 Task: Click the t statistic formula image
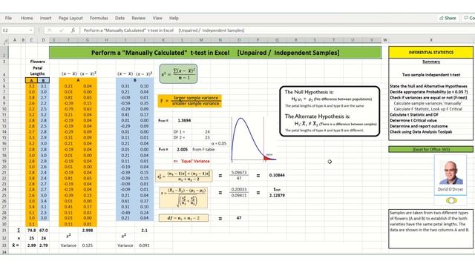[183, 197]
